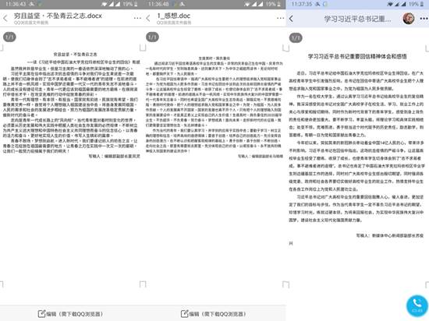429x321 pixels.
Task: Tap edit button under 穷且益坚 document
Action: [70, 314]
